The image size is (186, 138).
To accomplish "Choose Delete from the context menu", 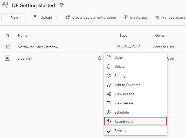I will (x=119, y=66).
